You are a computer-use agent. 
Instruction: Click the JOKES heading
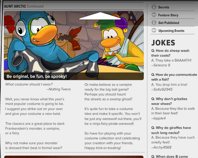163,43
